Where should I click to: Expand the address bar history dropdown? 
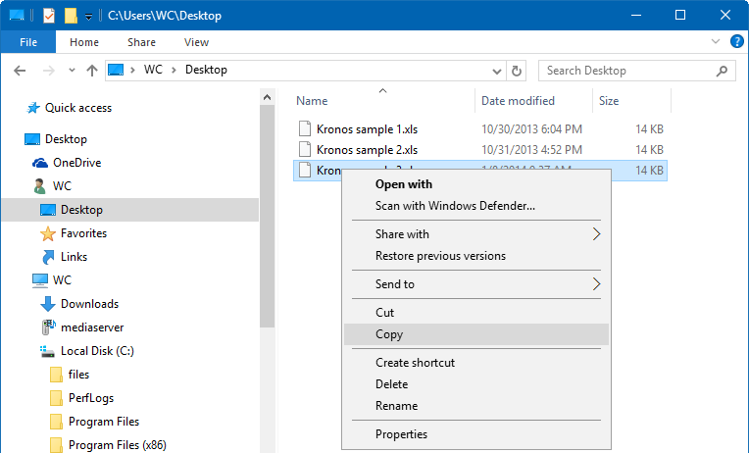[x=497, y=71]
